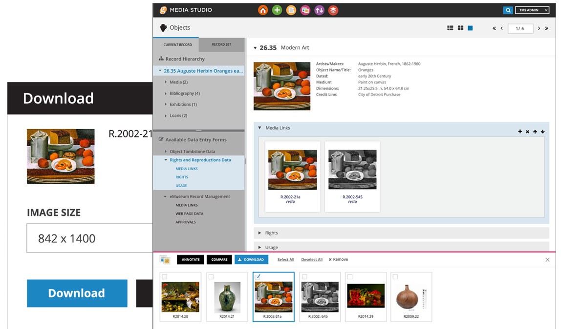This screenshot has height=329, width=561.
Task: Go to the next record
Action: point(539,28)
